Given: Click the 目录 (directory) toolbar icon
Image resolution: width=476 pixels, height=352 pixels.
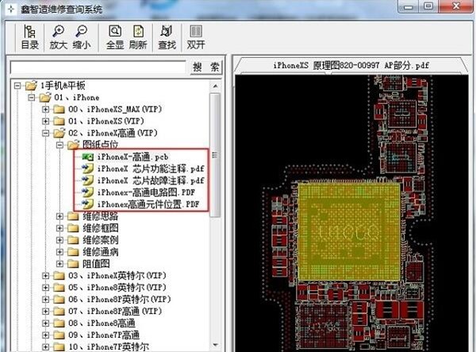Looking at the screenshot, I should 29,37.
